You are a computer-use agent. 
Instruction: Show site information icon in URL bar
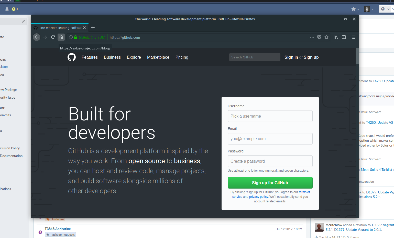[x=71, y=37]
